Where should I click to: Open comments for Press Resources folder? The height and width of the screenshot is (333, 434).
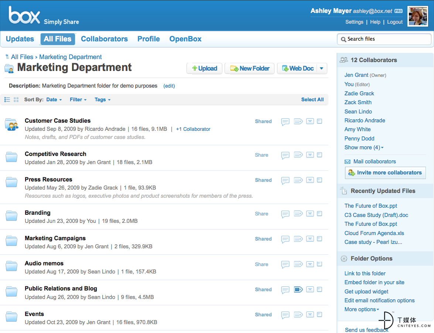285,181
